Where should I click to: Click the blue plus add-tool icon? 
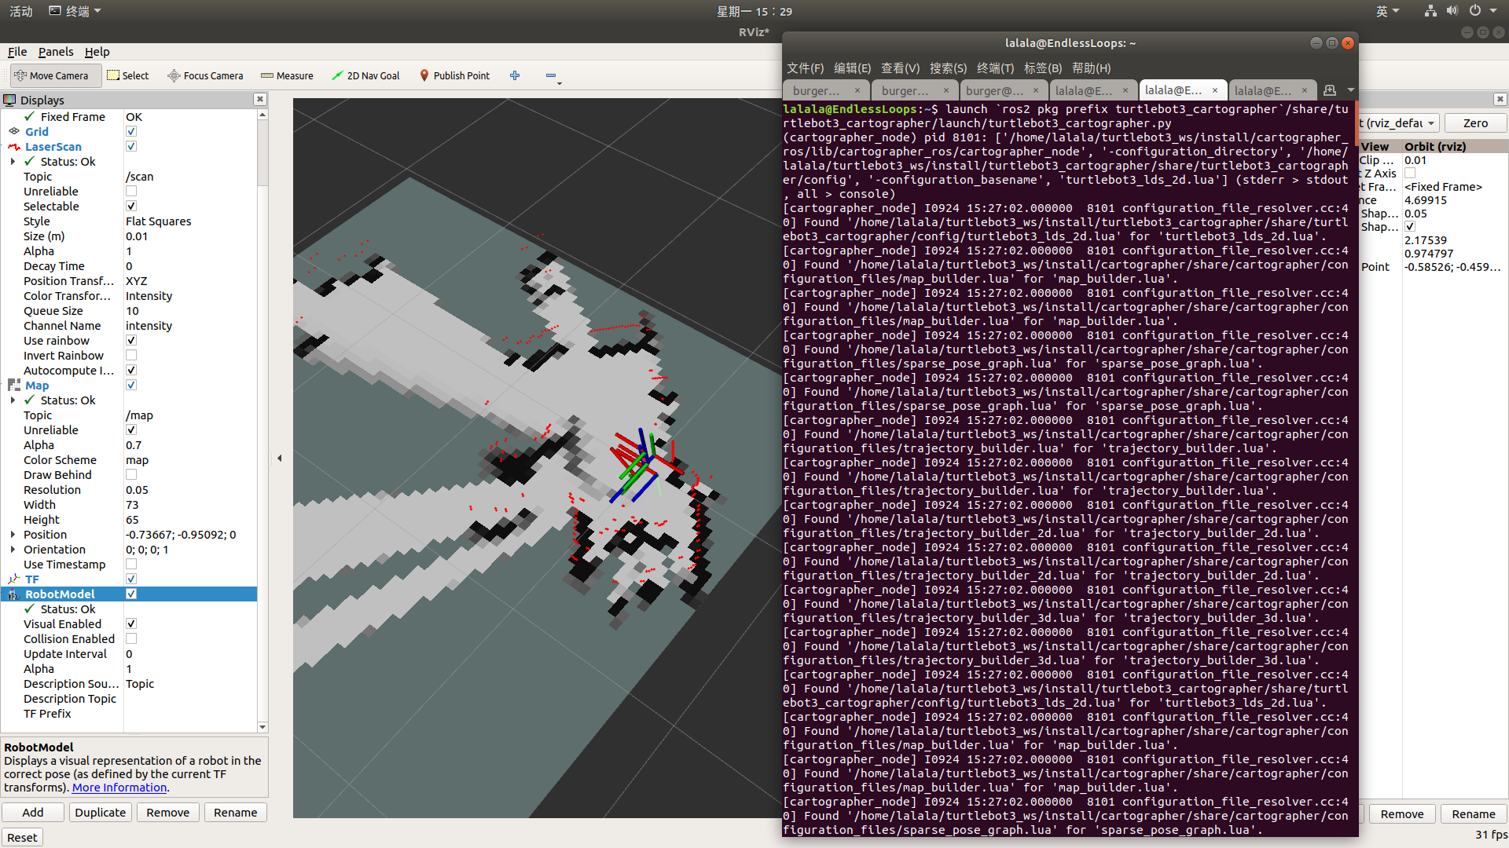(x=515, y=75)
